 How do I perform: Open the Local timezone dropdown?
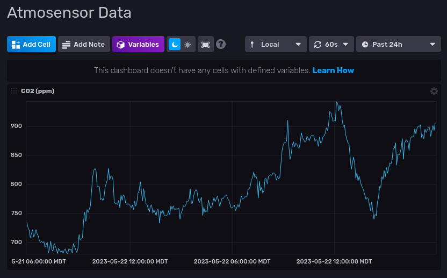click(276, 44)
